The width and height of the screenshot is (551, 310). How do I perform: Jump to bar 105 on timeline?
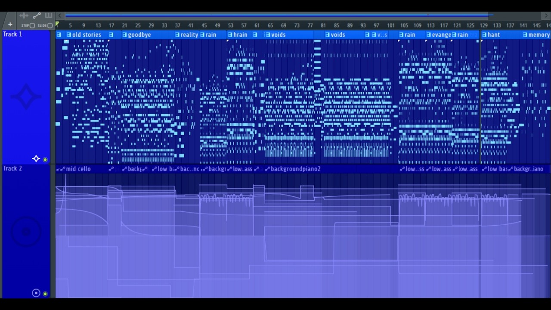point(404,25)
